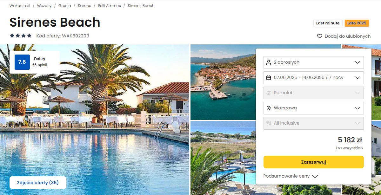Open the date range dropdown chevron
The image size is (381, 195).
coord(358,78)
